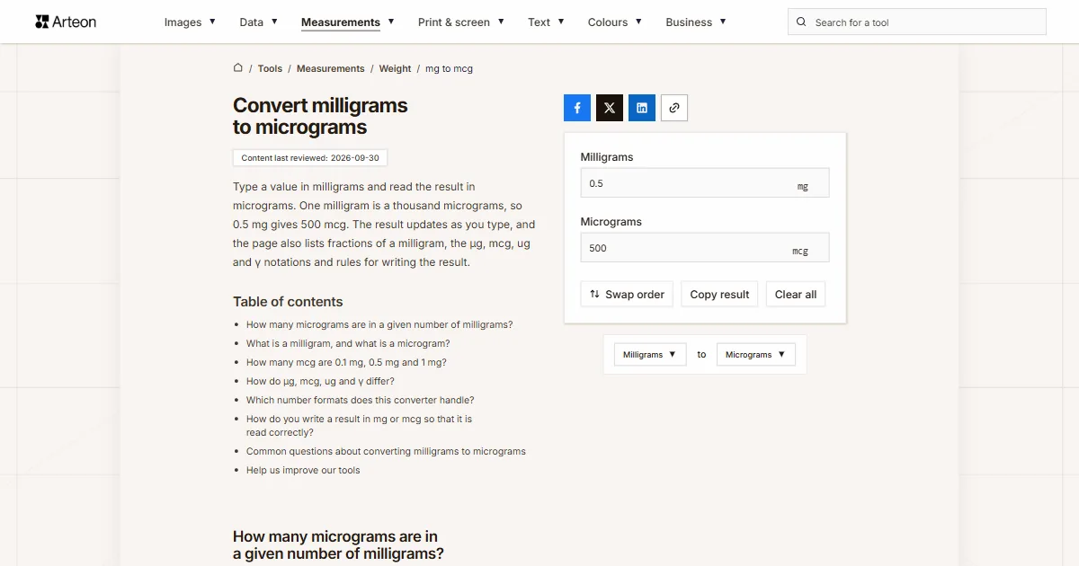This screenshot has width=1079, height=566.
Task: Open the Milligrams source unit dropdown
Action: (650, 355)
